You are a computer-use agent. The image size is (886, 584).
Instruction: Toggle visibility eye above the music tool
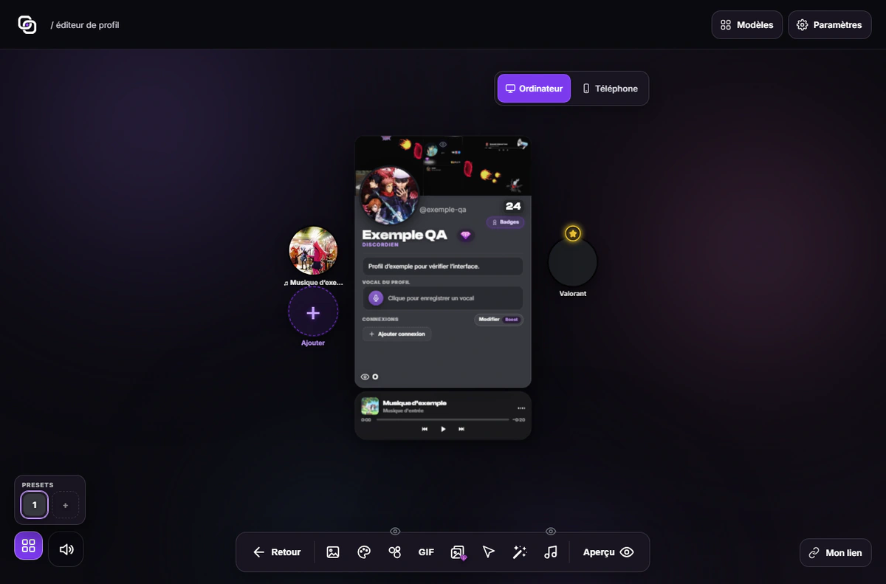click(x=551, y=531)
